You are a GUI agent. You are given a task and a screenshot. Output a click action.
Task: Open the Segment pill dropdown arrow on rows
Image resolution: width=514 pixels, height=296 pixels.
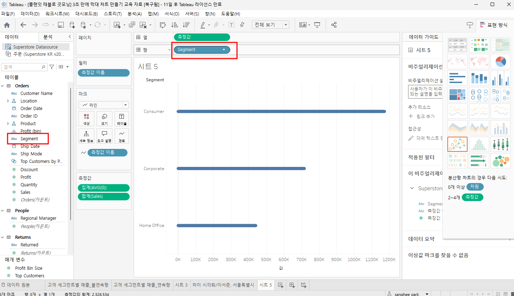(x=224, y=50)
